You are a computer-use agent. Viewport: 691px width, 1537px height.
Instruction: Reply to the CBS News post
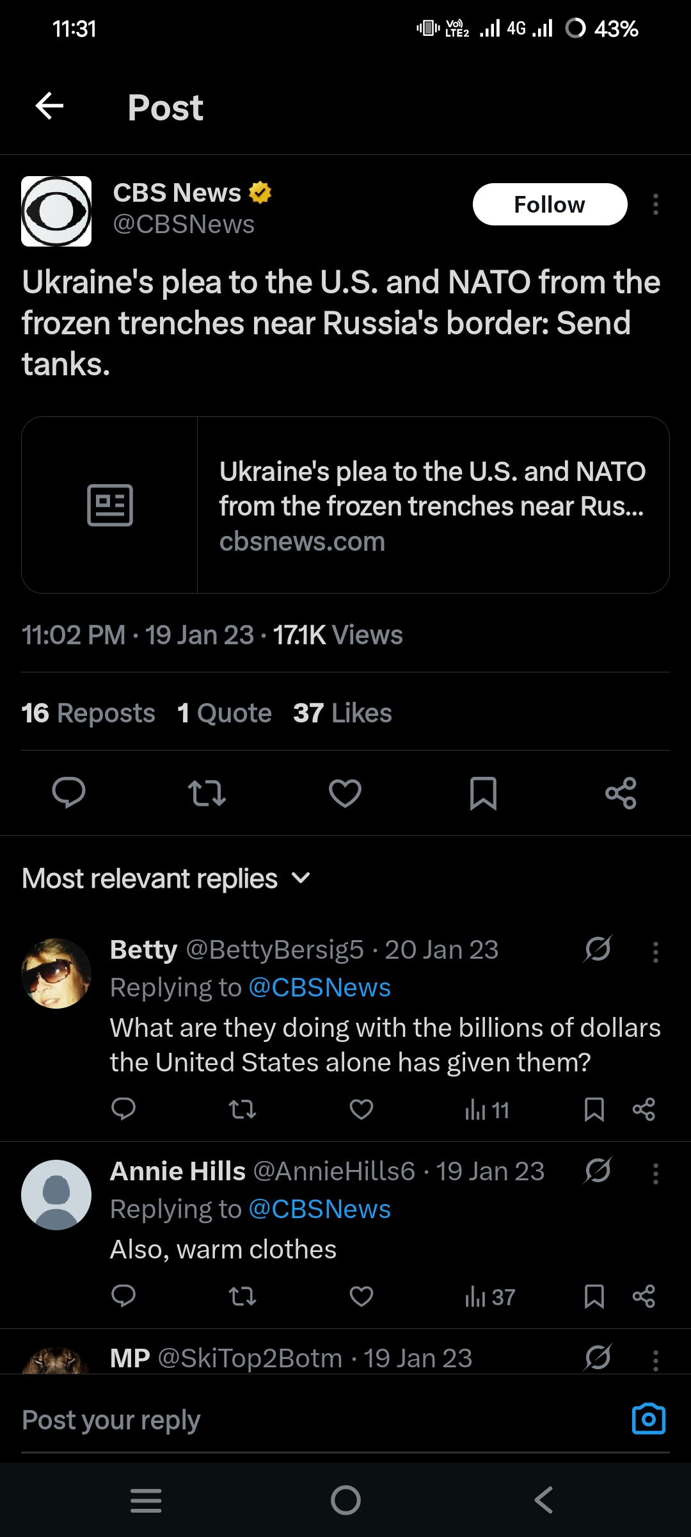click(68, 793)
